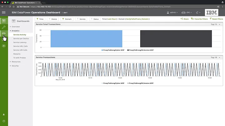Expand the Security tree section
Image resolution: width=225 pixels, height=126 pixels.
point(10,66)
